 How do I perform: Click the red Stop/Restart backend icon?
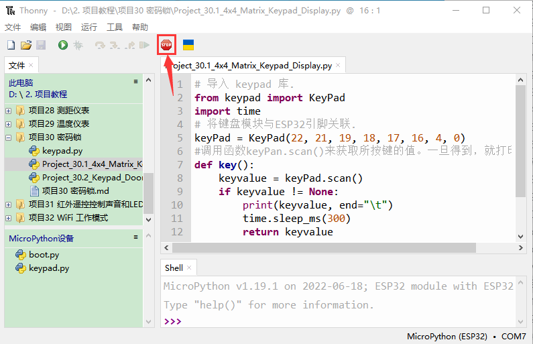pyautogui.click(x=166, y=45)
